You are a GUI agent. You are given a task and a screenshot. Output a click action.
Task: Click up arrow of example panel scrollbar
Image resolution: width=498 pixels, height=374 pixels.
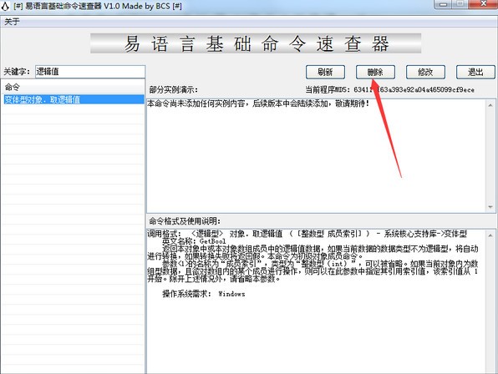pos(490,105)
